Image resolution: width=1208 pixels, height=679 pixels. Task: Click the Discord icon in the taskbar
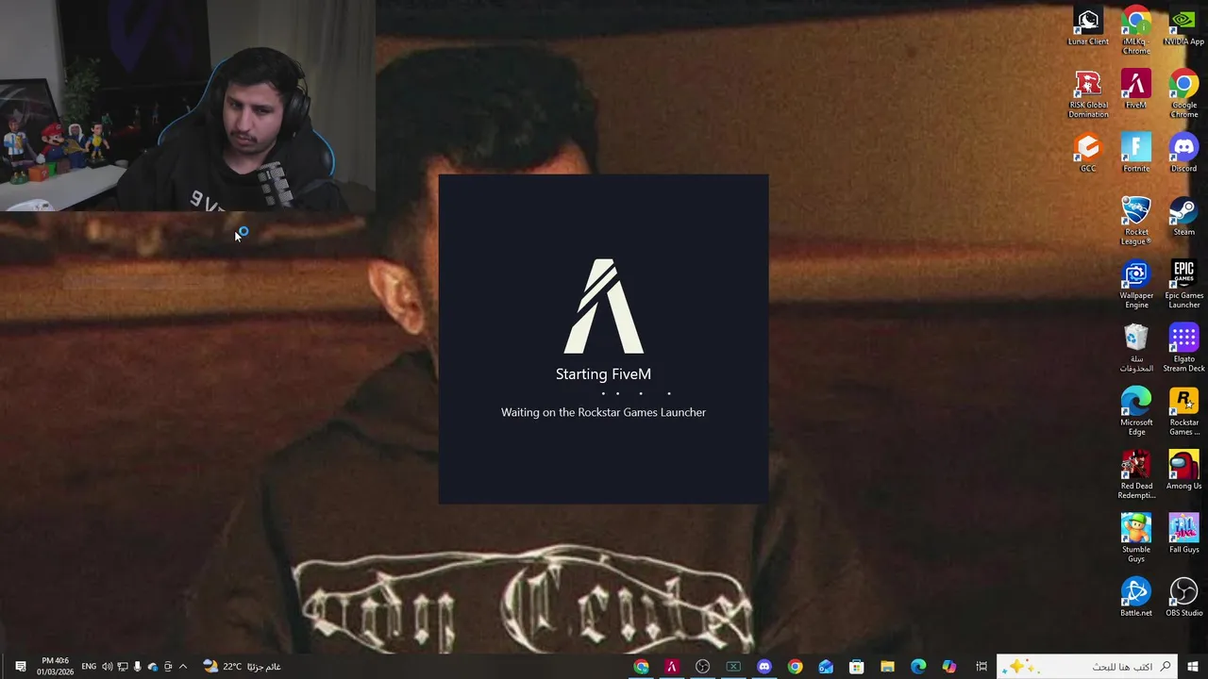(764, 667)
